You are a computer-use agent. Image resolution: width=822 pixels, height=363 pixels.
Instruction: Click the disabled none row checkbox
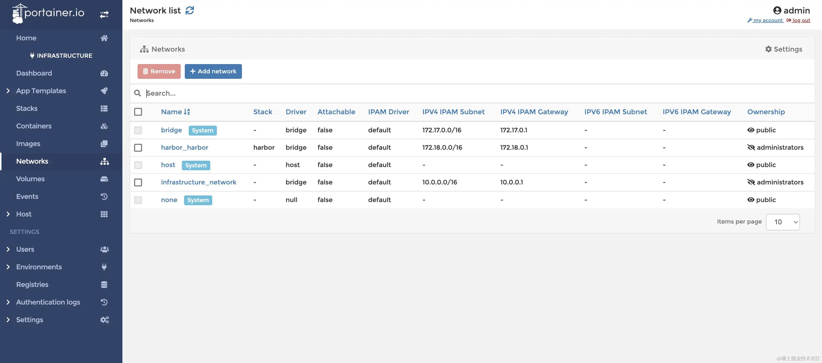138,200
